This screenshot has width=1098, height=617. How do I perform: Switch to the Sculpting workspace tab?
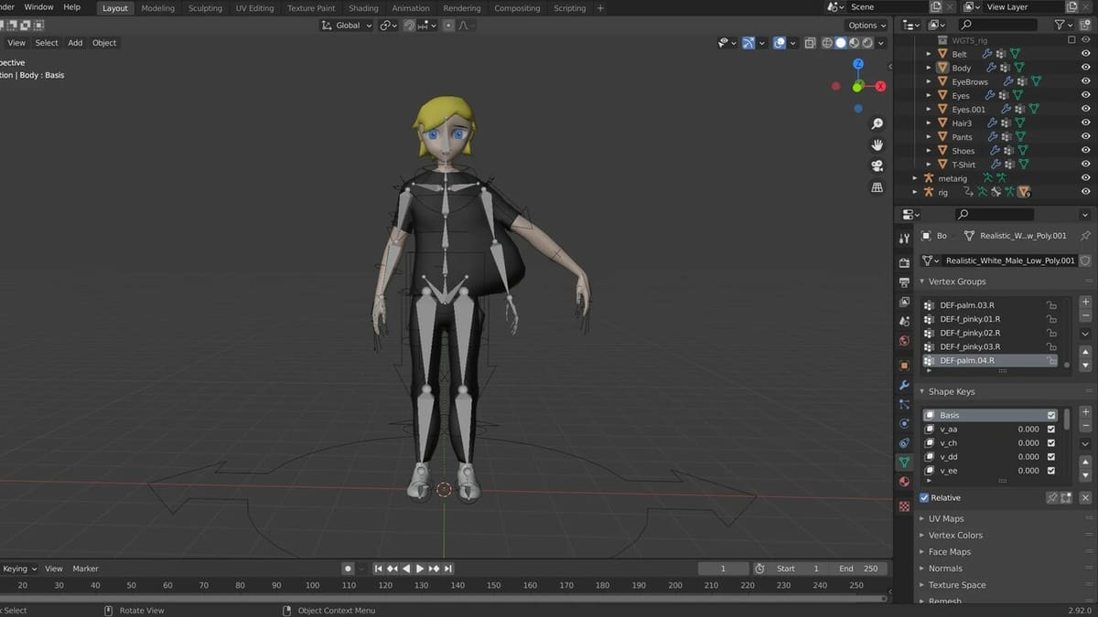tap(205, 8)
